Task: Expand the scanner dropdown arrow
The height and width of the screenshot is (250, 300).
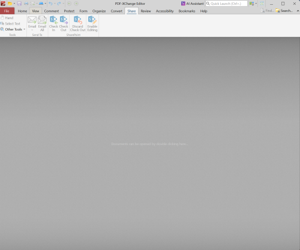Action: [46, 4]
